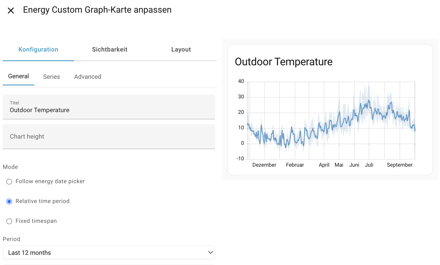Select the General sub-tab
The image size is (440, 265).
pyautogui.click(x=18, y=76)
